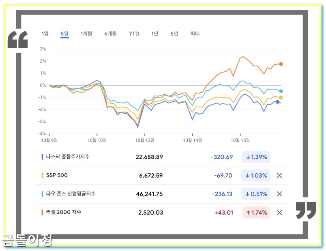
Task: Click the point change -236.13
Action: coord(222,194)
